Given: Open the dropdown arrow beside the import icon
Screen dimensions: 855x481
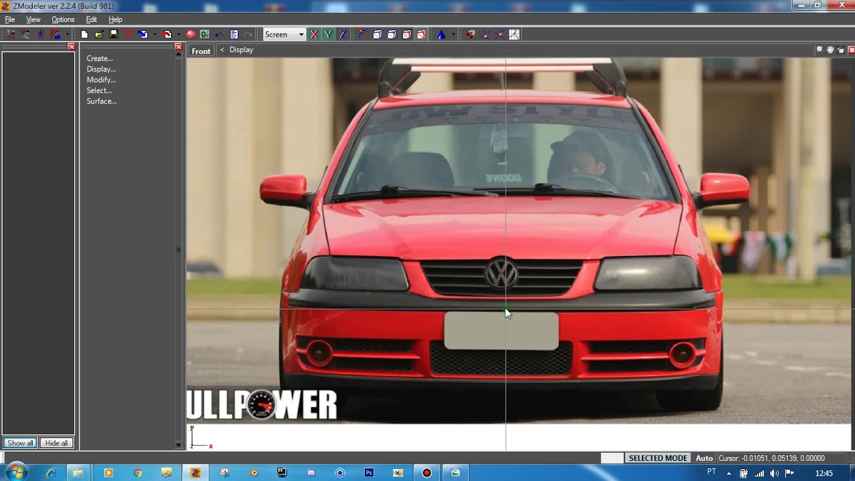Looking at the screenshot, I should coord(154,34).
